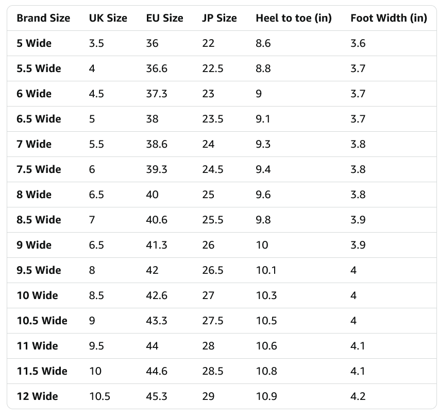Click the 8.5 Wide row label
This screenshot has width=438, height=420.
39,220
